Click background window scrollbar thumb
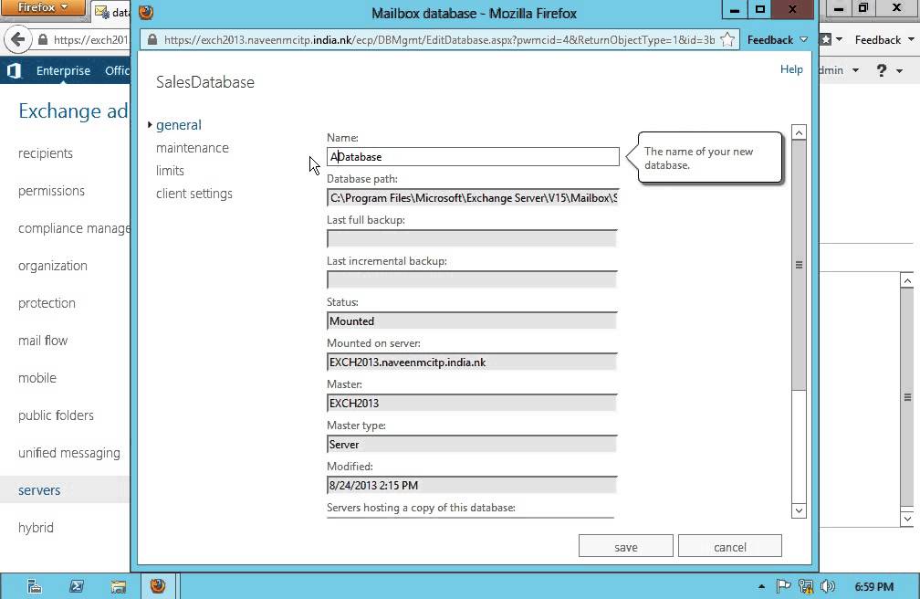This screenshot has width=920, height=599. [x=907, y=398]
